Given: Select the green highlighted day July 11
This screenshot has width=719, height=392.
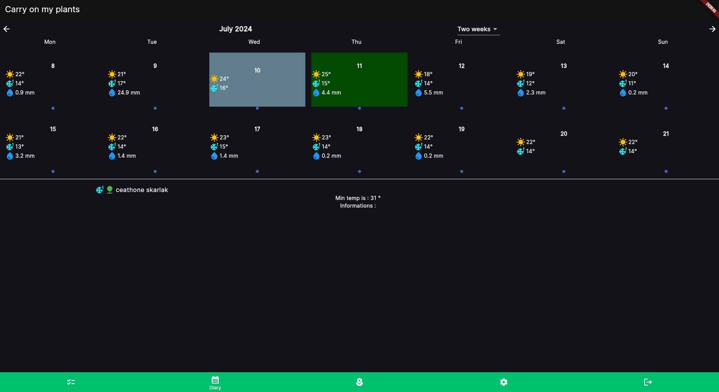Looking at the screenshot, I should click(x=359, y=79).
